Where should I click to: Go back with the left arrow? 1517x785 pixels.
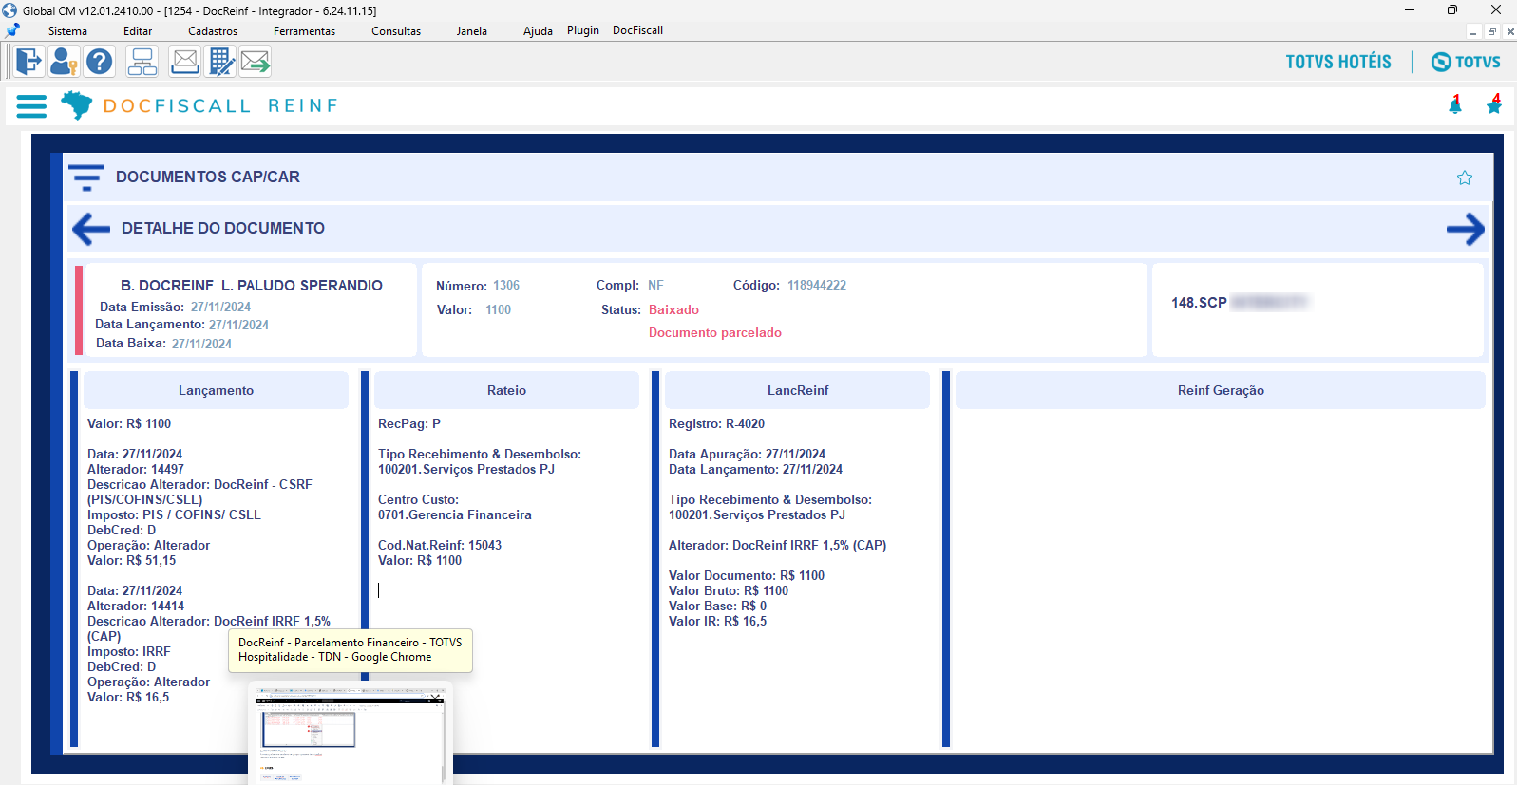coord(91,229)
